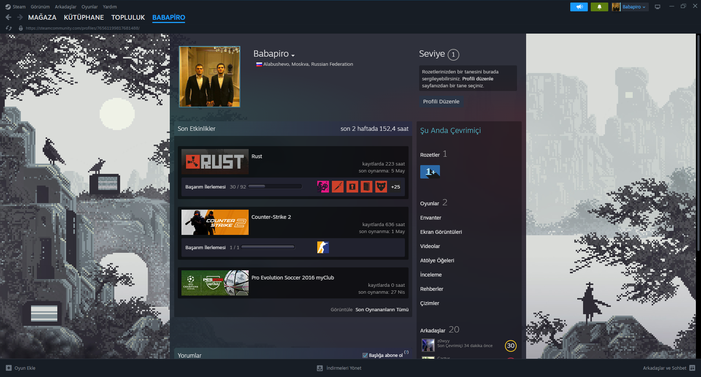
Task: Click İndirmeleri Yönet in the bottom bar
Action: coord(344,368)
